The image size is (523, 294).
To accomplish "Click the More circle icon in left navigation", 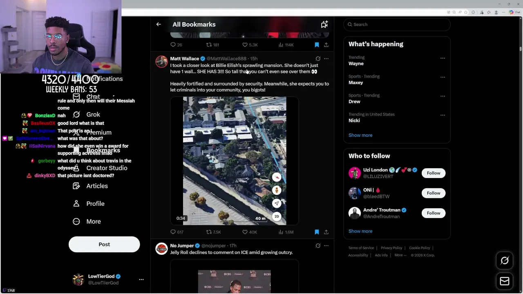I will point(76,221).
